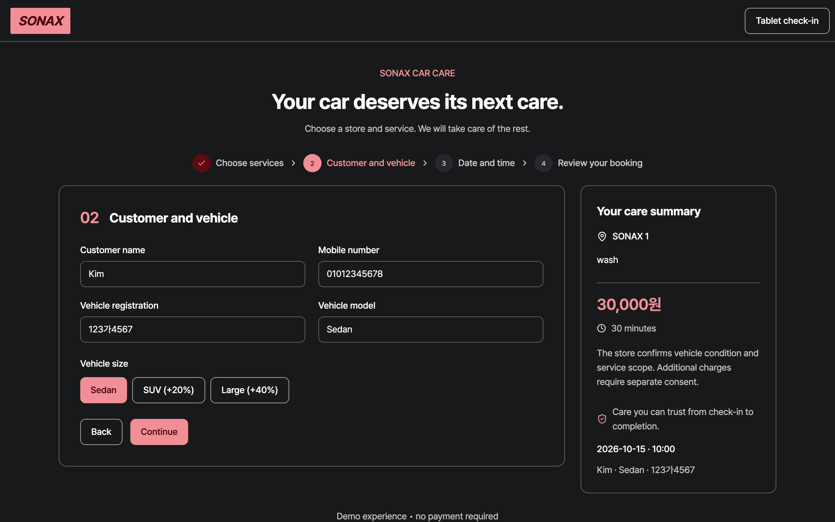The height and width of the screenshot is (522, 835).
Task: Click the chevron after Date and time
Action: coord(524,163)
